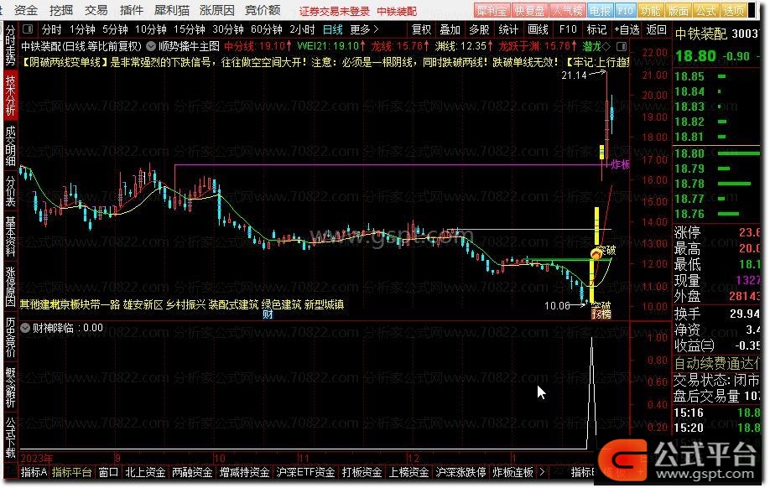Open the 多股 multi-stock view

pos(479,29)
